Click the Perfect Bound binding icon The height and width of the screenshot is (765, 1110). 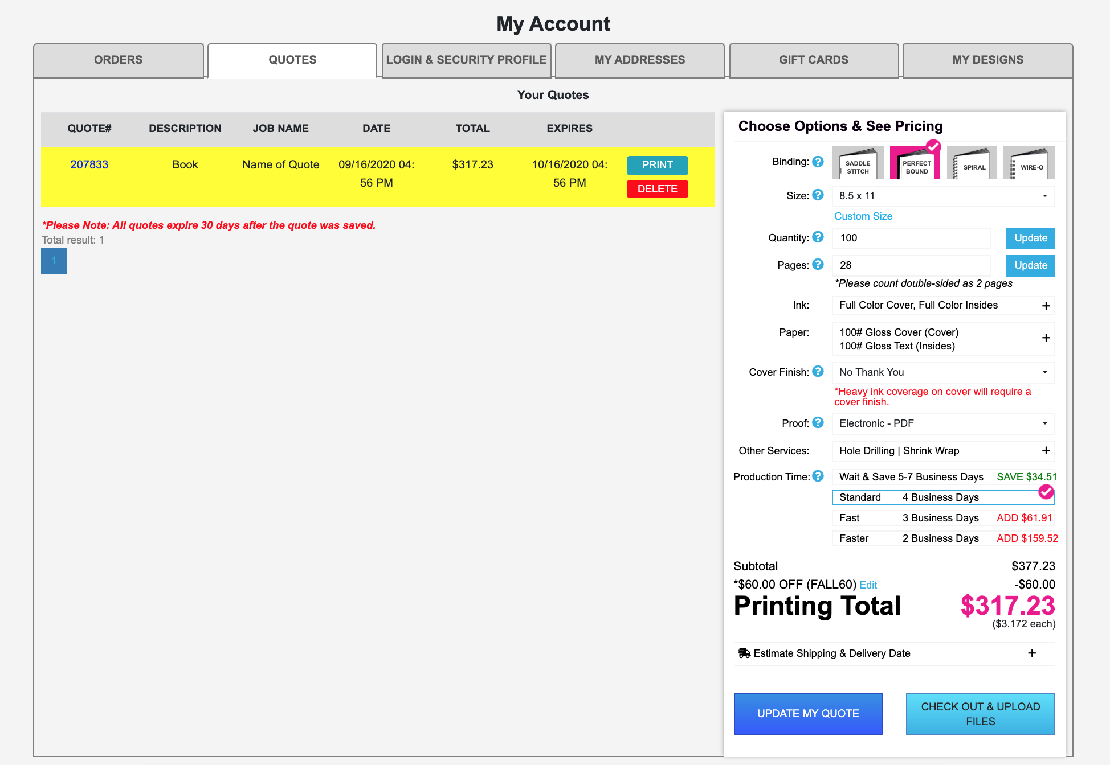coord(915,163)
